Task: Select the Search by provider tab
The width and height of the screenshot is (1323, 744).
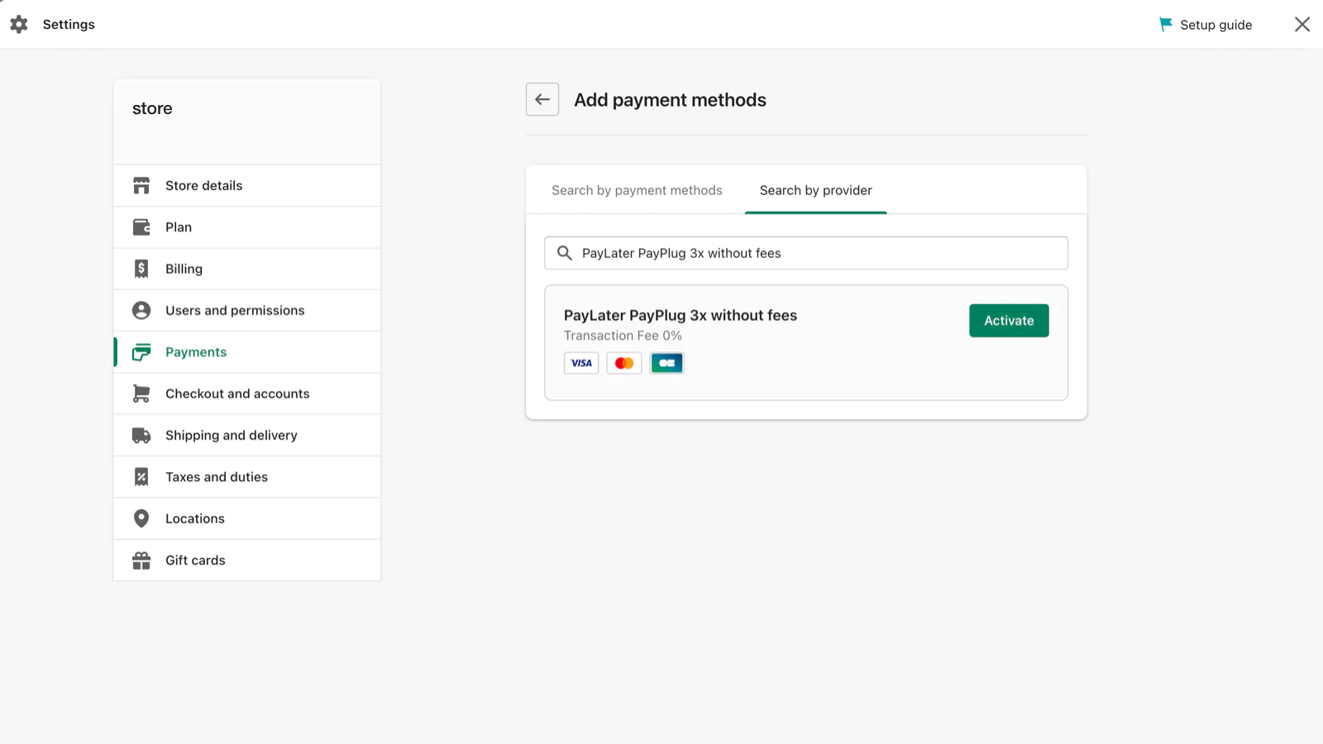Action: tap(815, 190)
